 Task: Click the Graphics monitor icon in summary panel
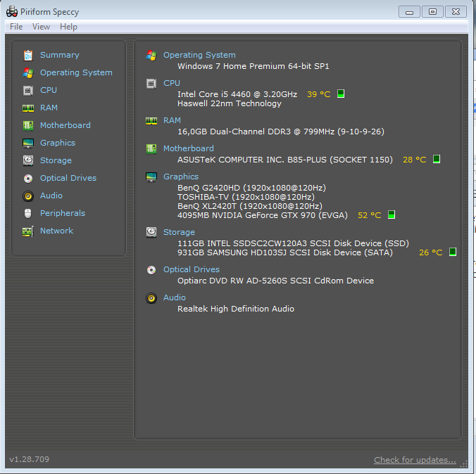151,177
